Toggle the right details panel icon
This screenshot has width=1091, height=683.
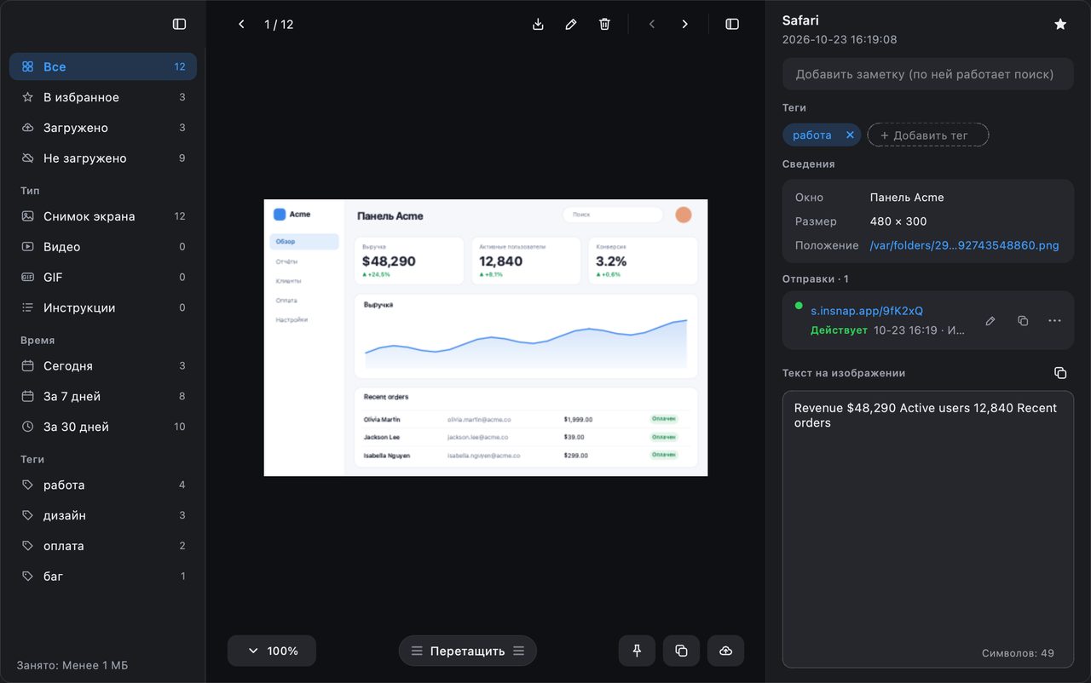pos(732,24)
